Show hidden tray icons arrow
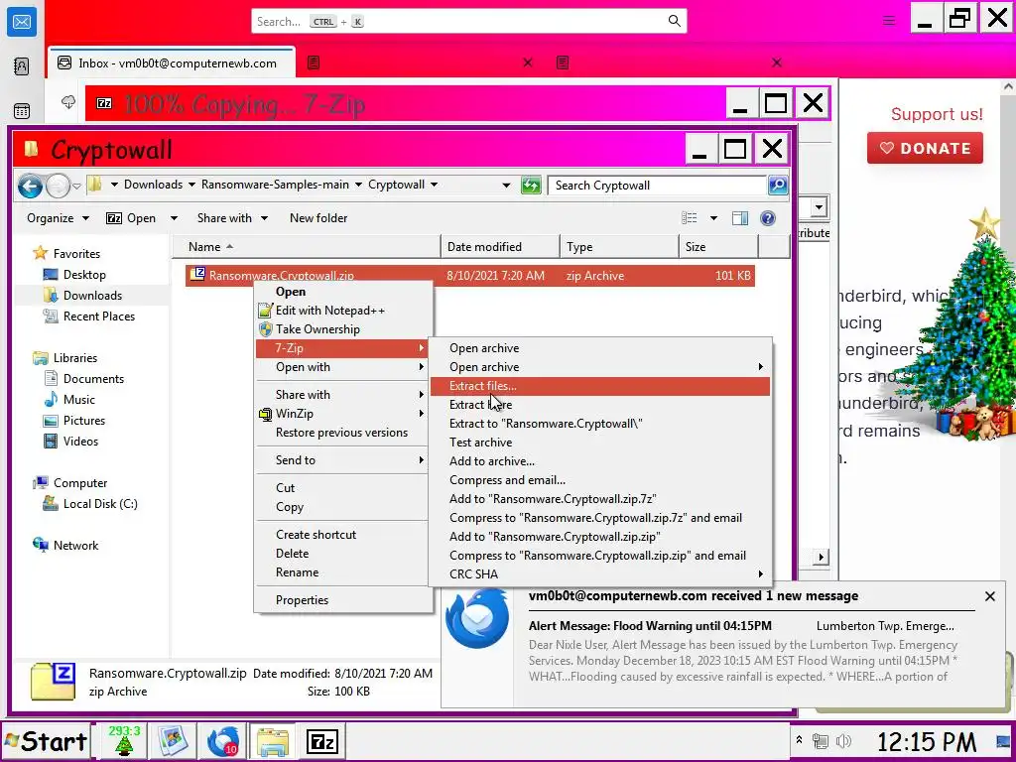 point(799,740)
